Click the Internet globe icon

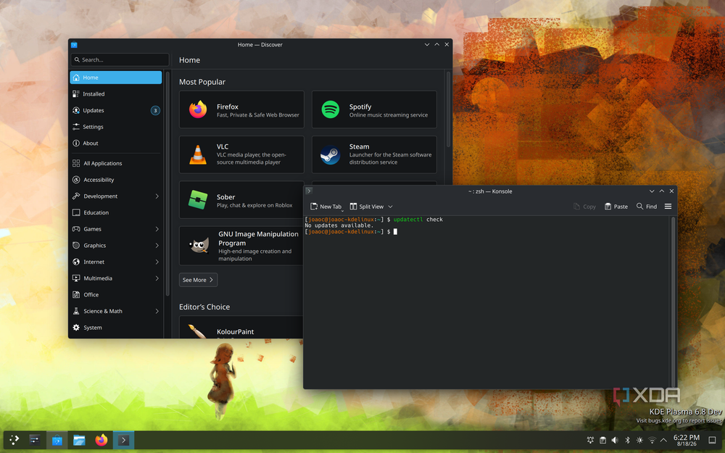pos(76,262)
